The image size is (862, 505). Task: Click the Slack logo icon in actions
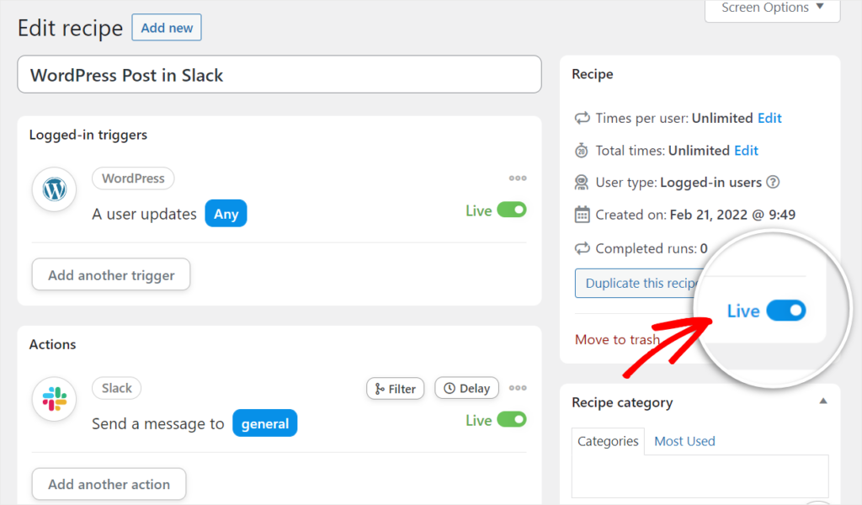55,399
